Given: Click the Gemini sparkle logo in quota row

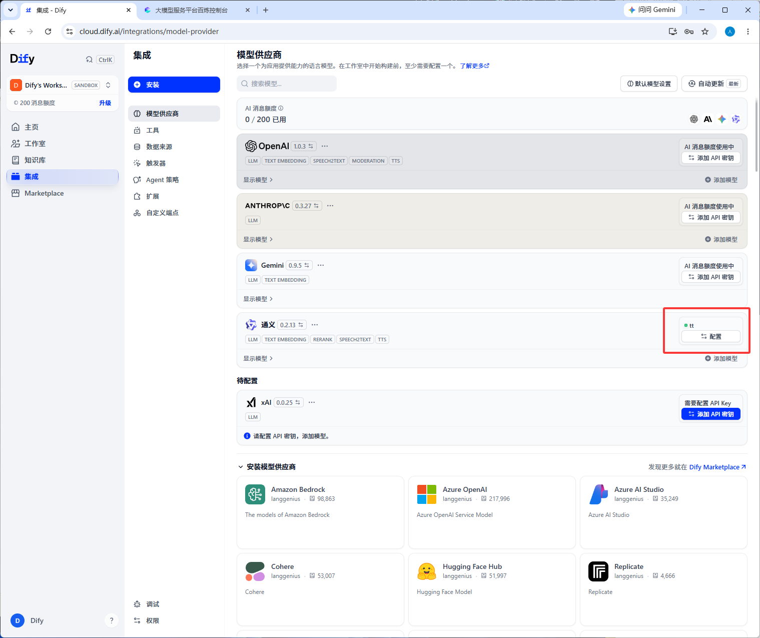Looking at the screenshot, I should click(x=722, y=119).
